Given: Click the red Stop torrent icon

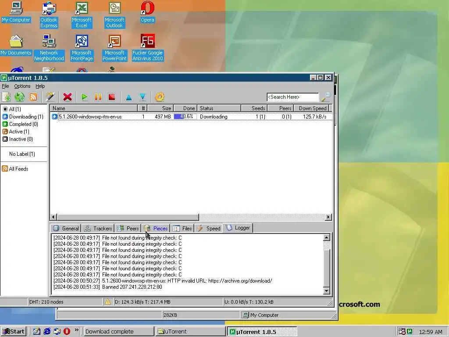Looking at the screenshot, I should tap(112, 97).
